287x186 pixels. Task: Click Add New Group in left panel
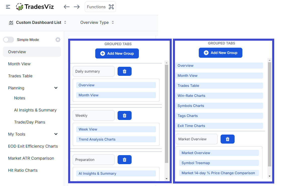(x=117, y=53)
